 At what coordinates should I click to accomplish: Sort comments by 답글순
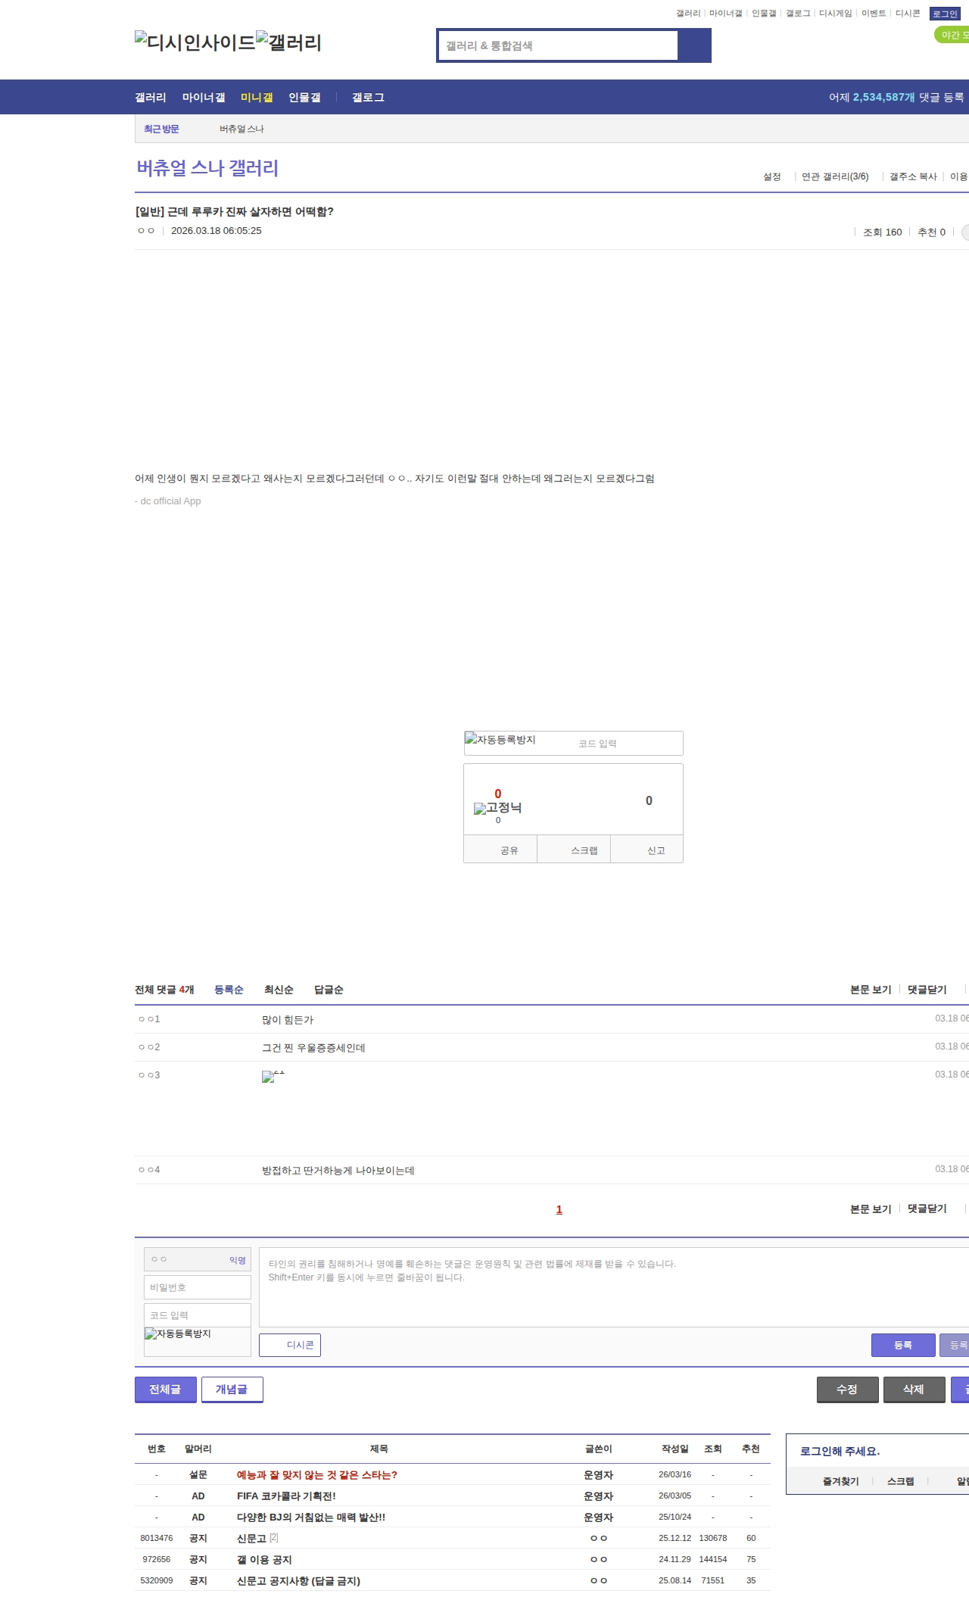[x=329, y=990]
